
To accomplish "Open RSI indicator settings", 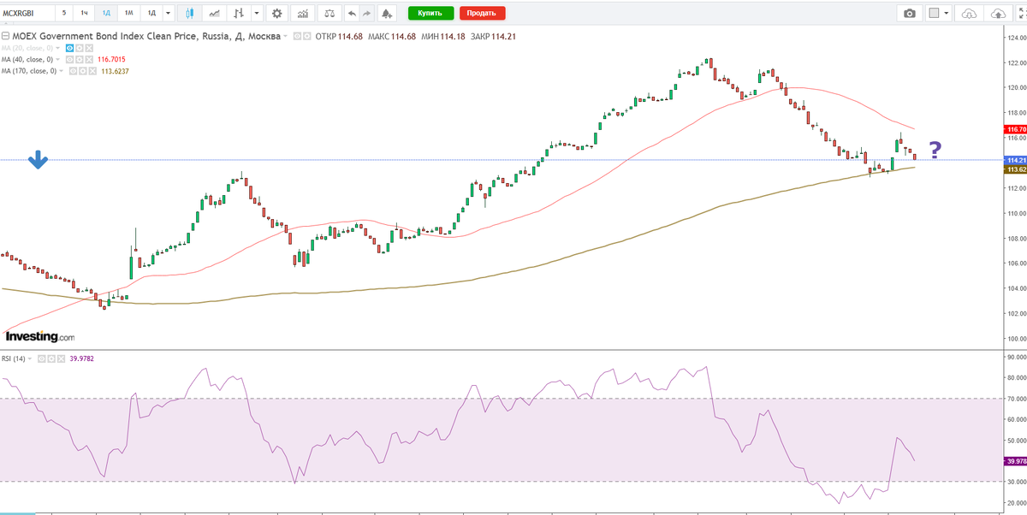I will [51, 358].
